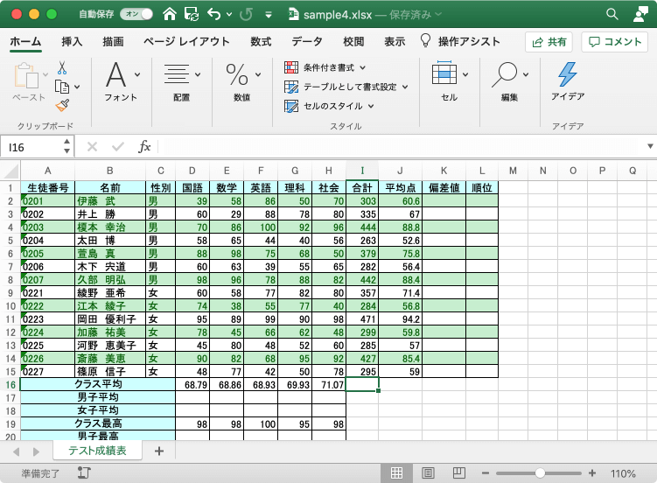The width and height of the screenshot is (657, 483).
Task: Open the Customize Quick Access Toolbar dropdown
Action: [x=269, y=15]
